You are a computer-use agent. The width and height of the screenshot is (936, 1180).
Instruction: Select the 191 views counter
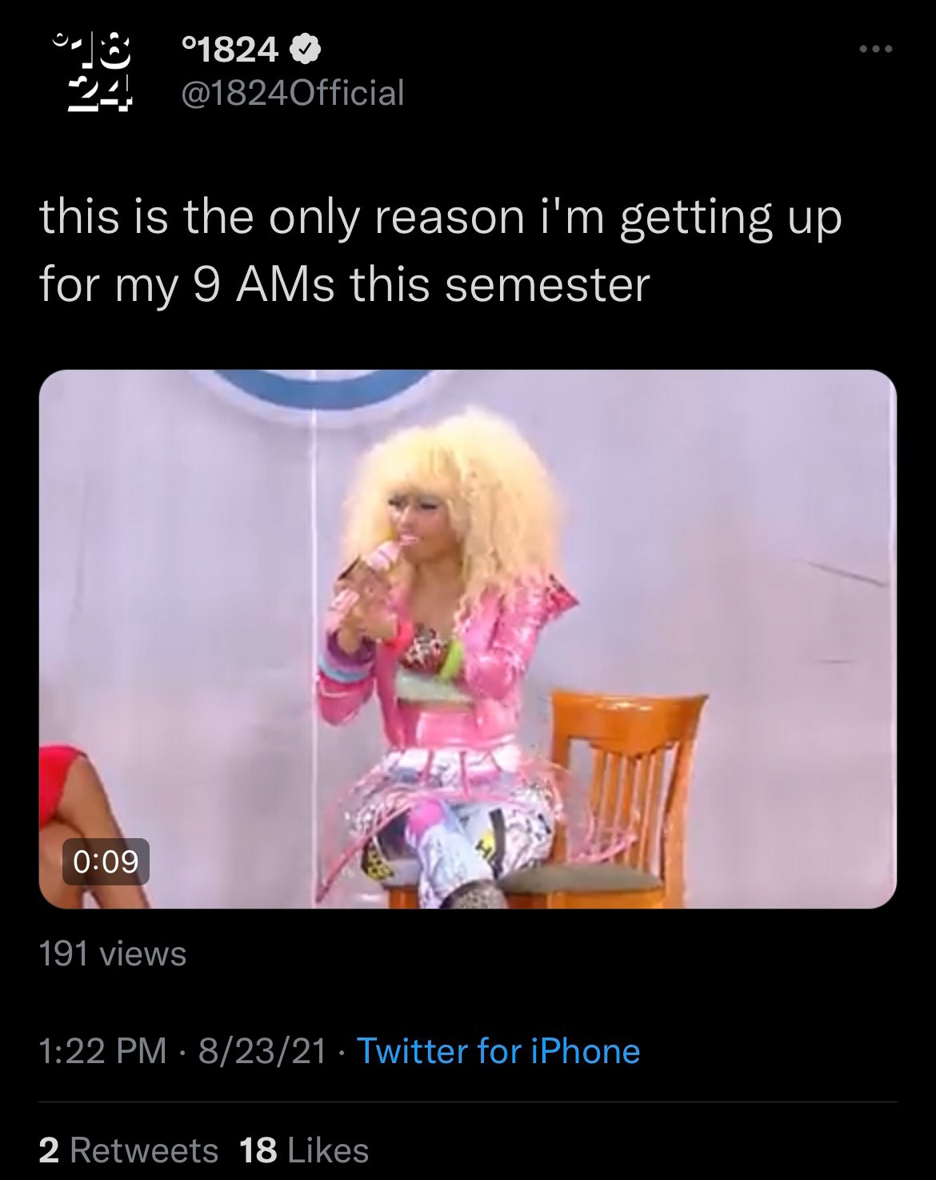(x=113, y=953)
